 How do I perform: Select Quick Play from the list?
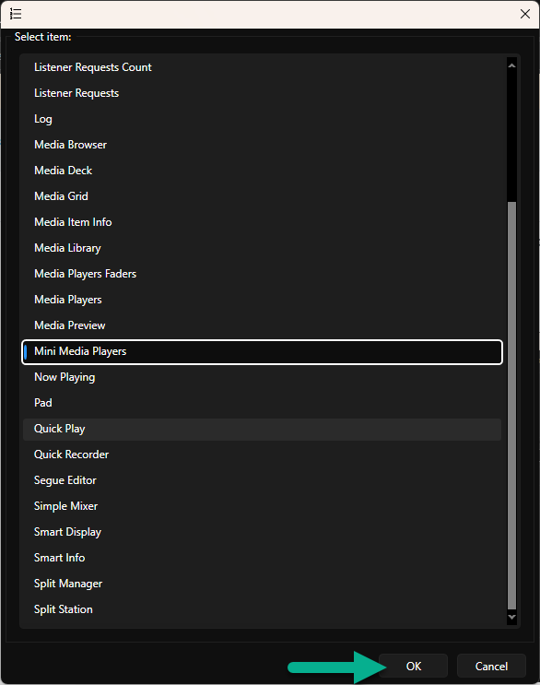click(262, 429)
